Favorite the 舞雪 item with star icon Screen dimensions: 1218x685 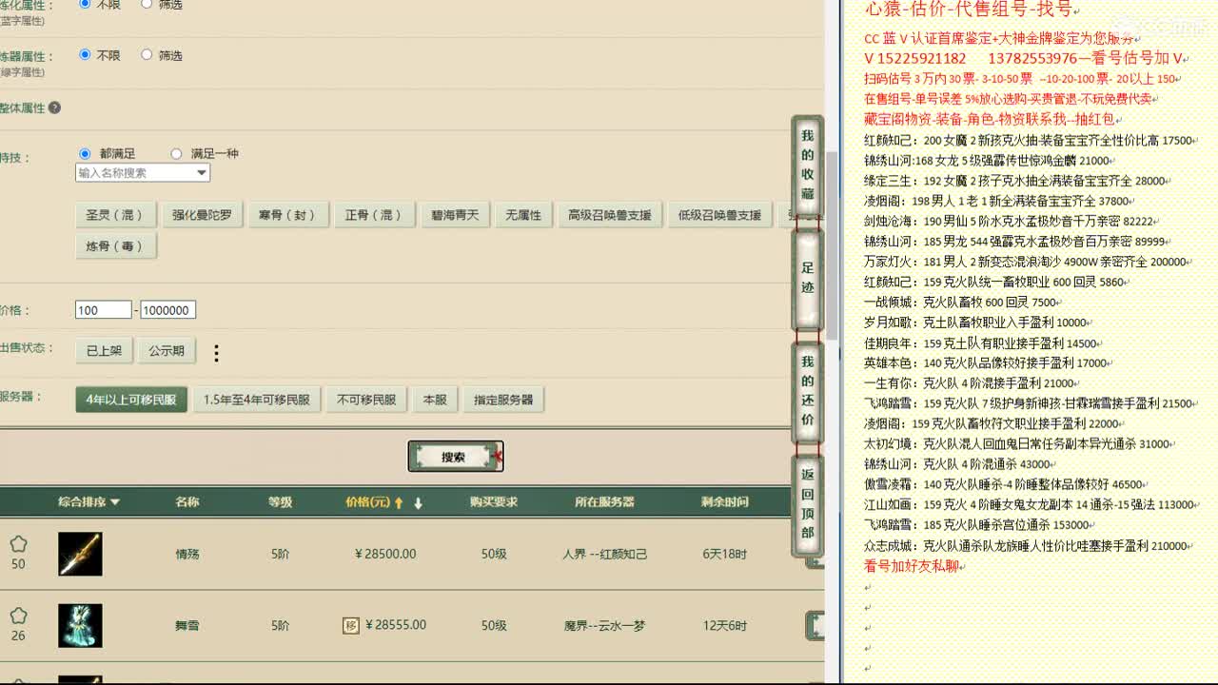[18, 616]
